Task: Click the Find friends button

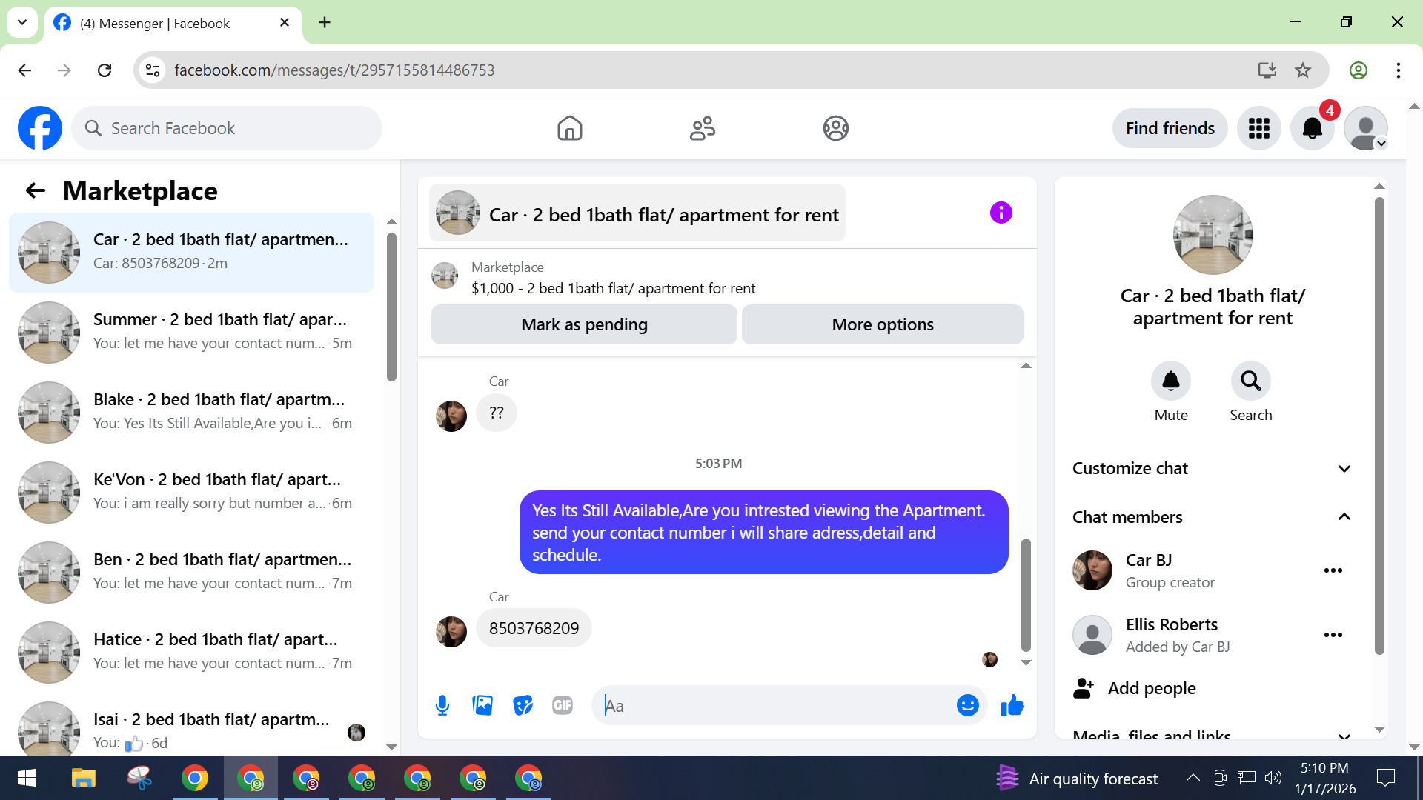Action: coord(1170,128)
